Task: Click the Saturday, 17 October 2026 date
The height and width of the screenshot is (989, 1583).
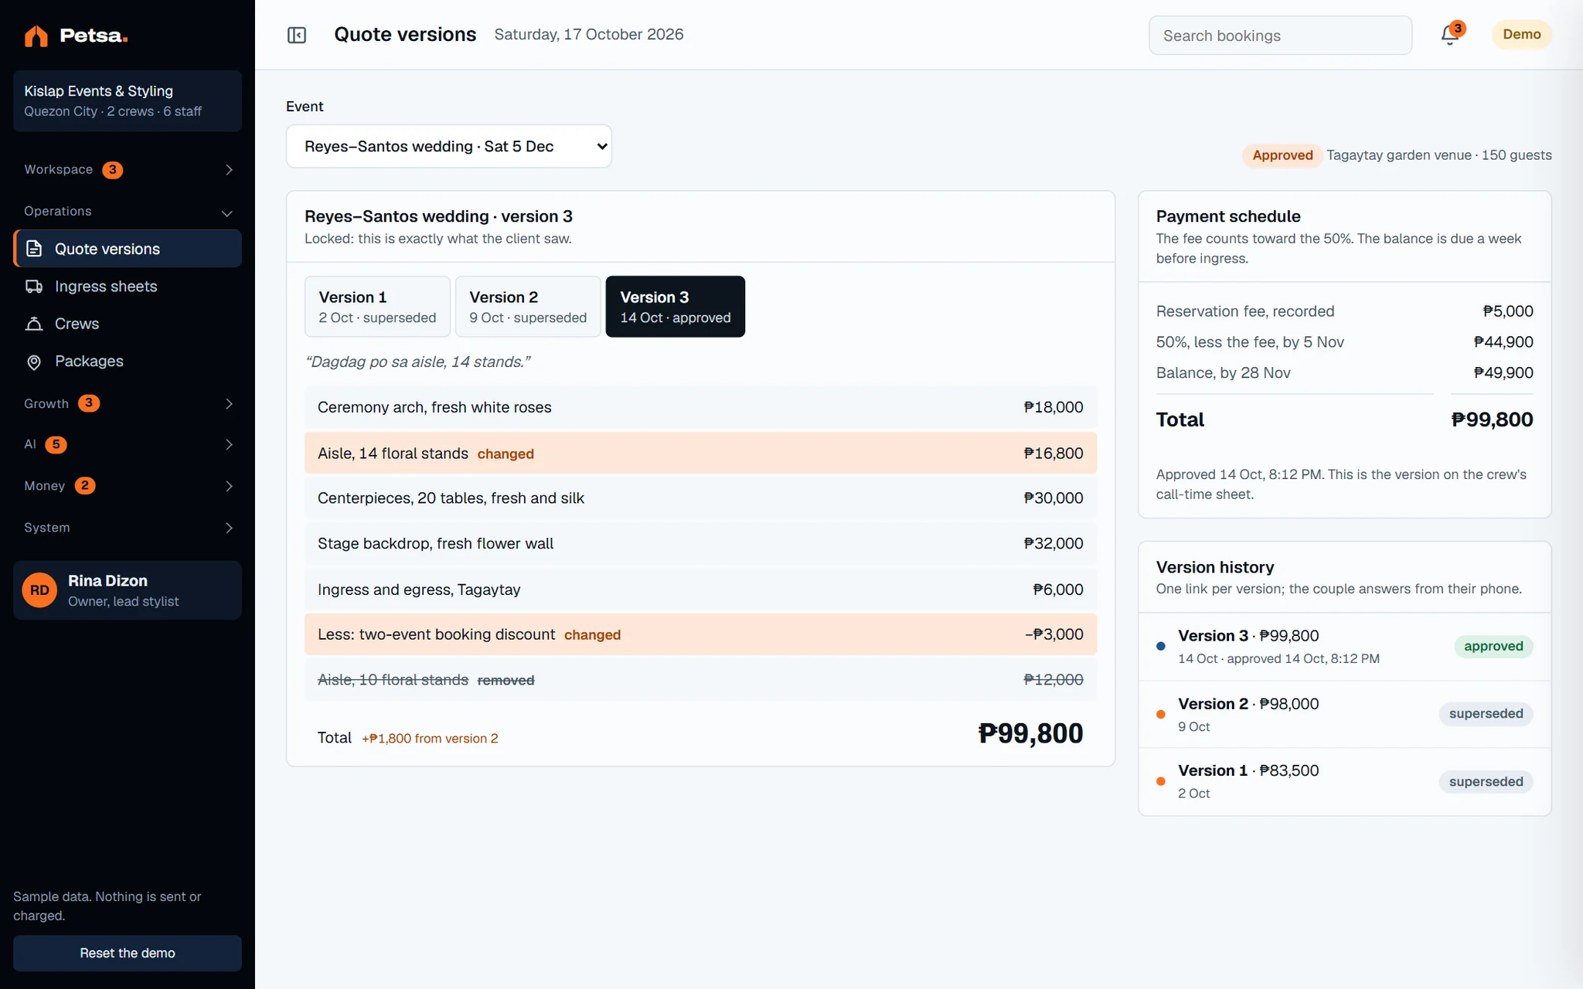Action: coord(589,35)
